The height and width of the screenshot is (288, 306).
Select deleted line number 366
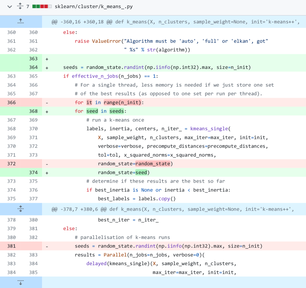(11, 102)
